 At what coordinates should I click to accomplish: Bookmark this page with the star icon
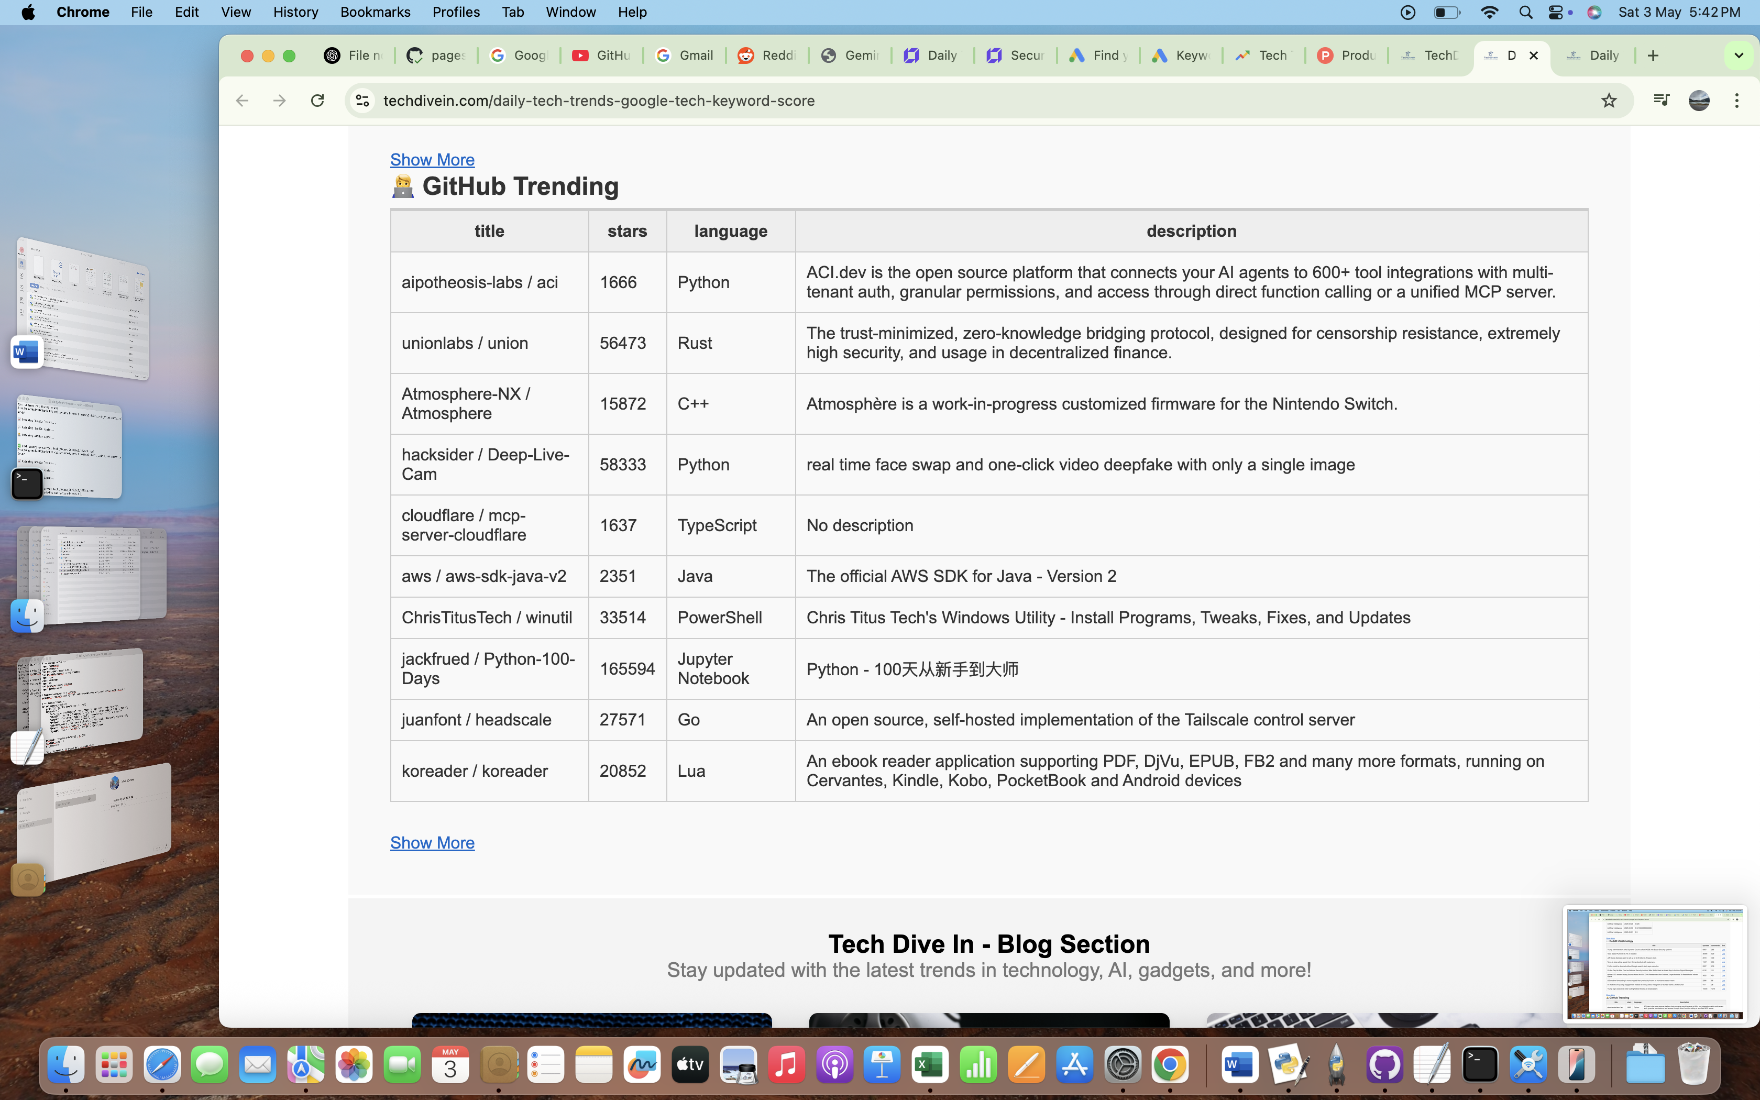click(x=1608, y=101)
